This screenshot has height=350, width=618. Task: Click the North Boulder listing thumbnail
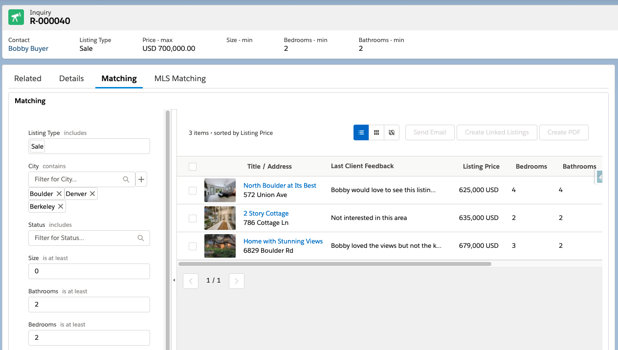(220, 190)
